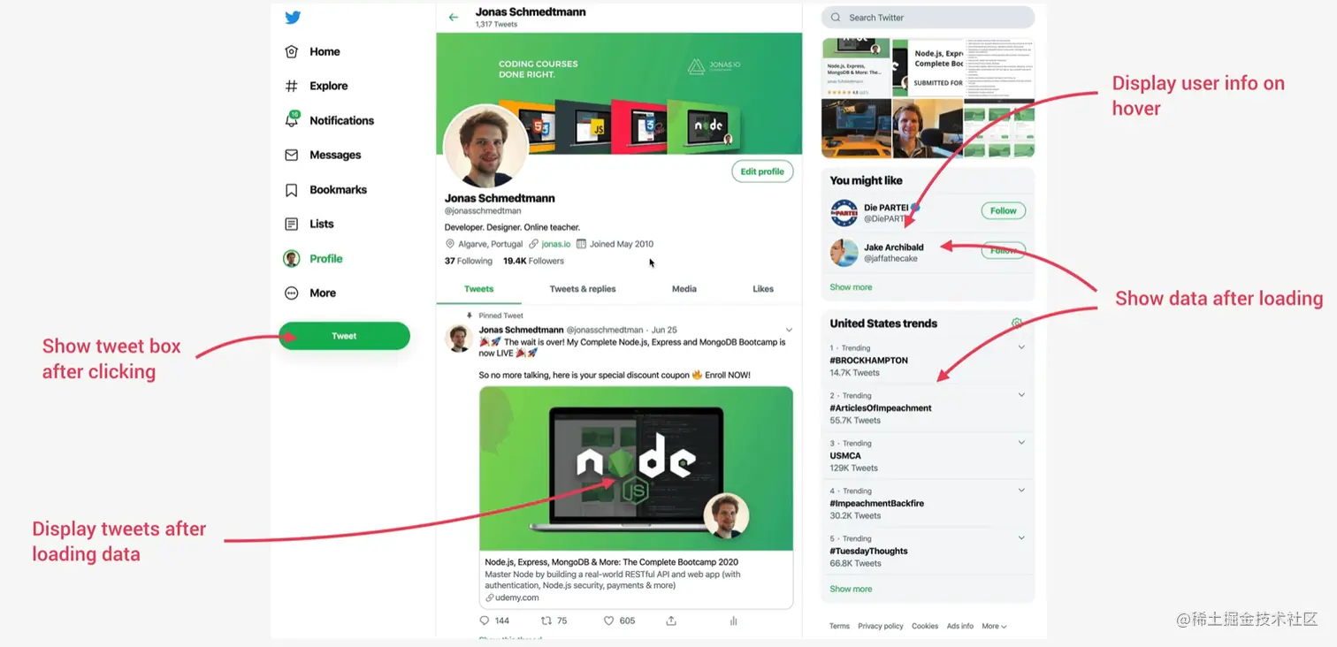The image size is (1337, 647).
Task: Click the share icon under tweet
Action: (671, 620)
